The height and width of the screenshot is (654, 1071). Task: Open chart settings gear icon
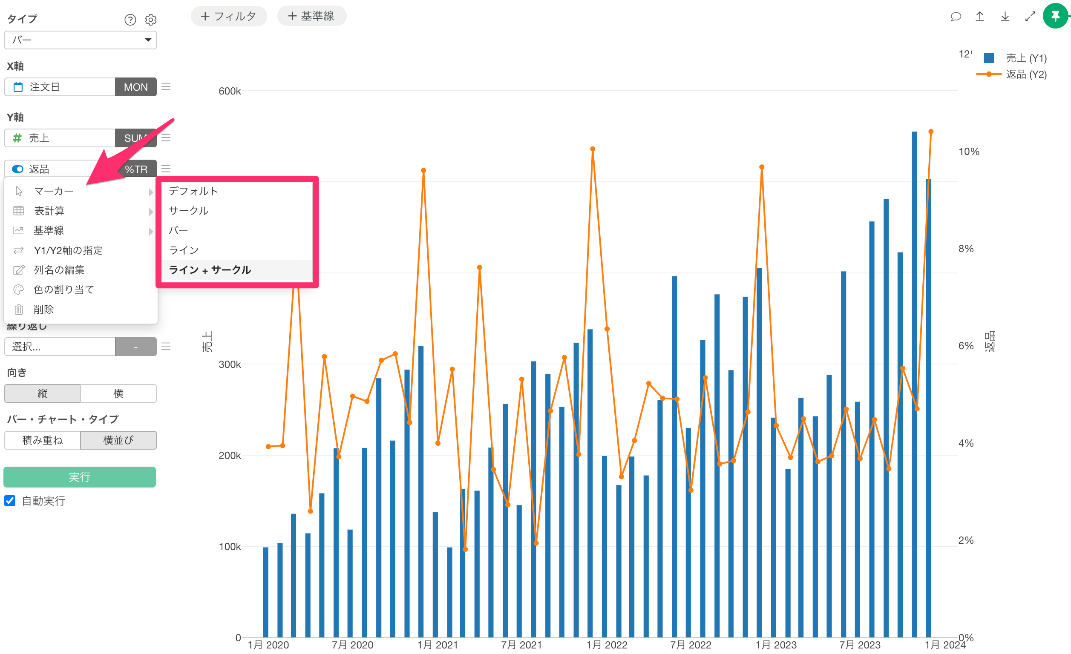(x=150, y=20)
